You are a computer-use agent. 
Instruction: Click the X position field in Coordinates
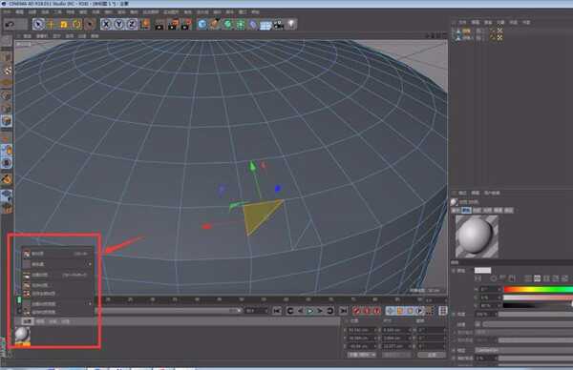[x=362, y=330]
